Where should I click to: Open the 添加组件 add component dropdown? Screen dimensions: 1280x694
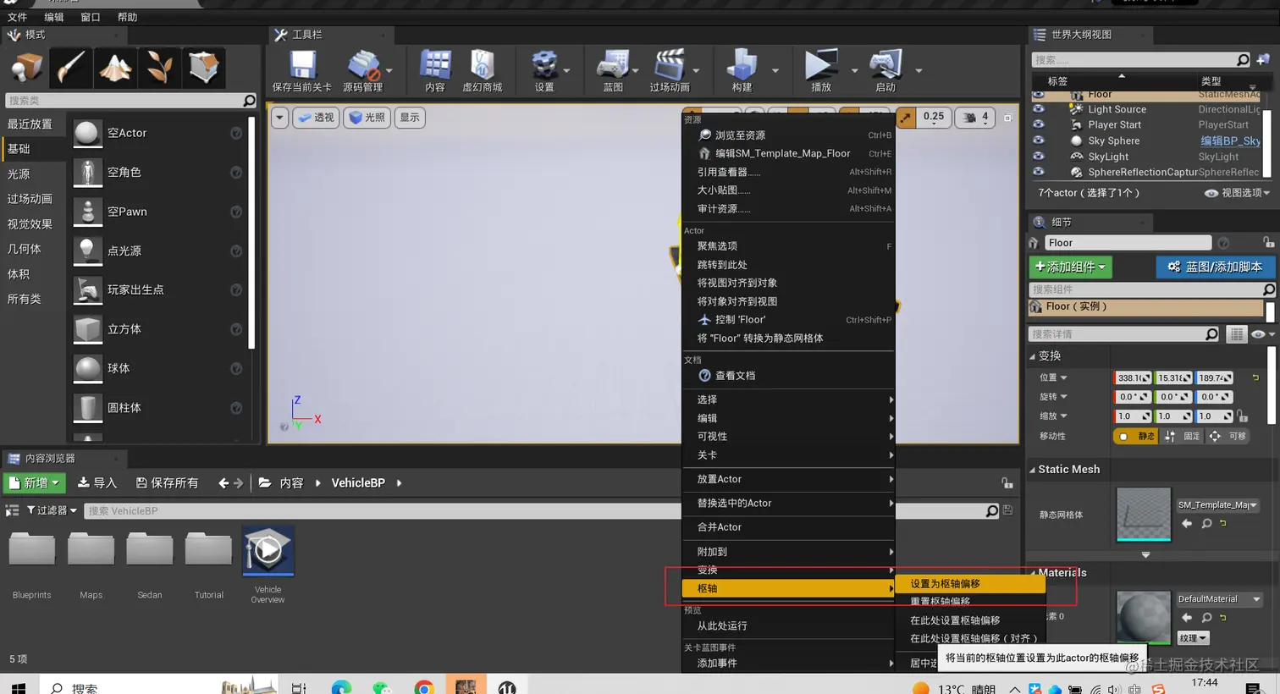(1071, 267)
